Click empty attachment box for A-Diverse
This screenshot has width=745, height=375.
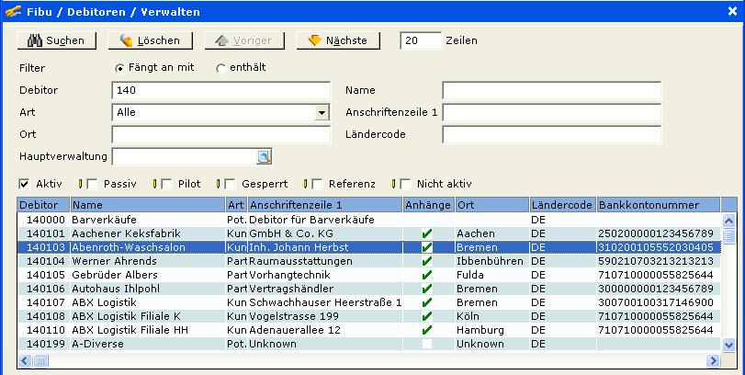pyautogui.click(x=427, y=344)
